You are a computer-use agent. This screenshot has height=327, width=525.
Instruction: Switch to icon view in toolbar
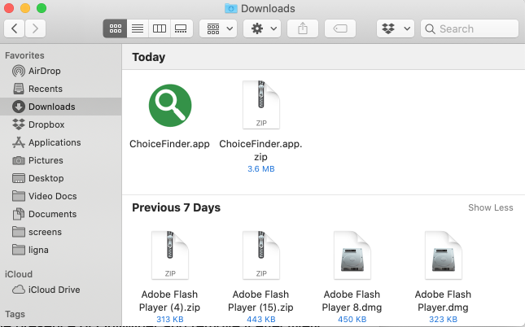[115, 28]
